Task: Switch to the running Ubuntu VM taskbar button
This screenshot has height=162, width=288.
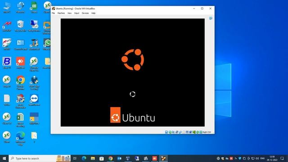Action: click(163, 158)
